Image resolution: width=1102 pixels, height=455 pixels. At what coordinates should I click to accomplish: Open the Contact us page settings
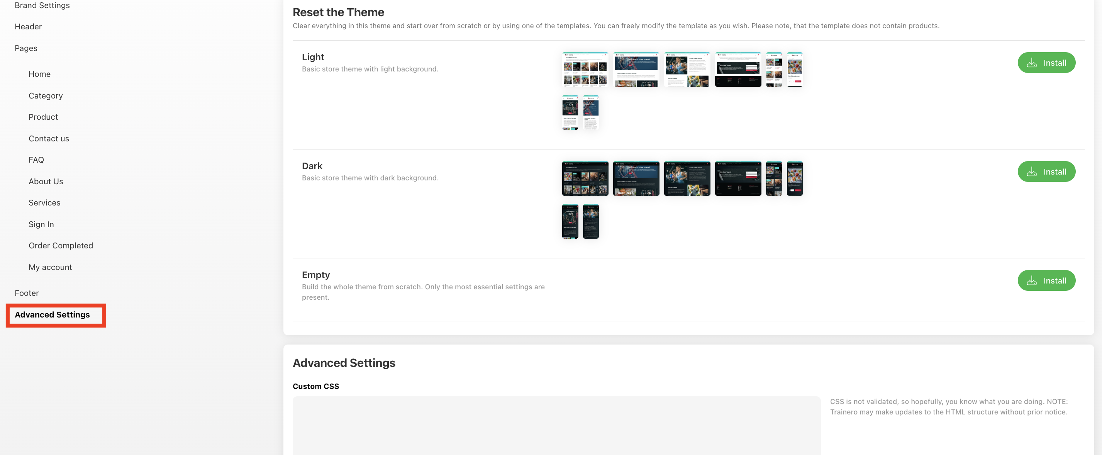tap(49, 138)
